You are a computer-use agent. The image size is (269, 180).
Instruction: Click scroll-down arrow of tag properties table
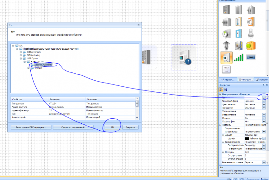point(137,118)
